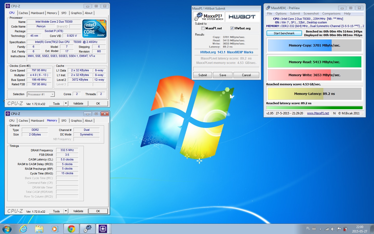
Task: Click the Memory-Write result bar
Action: (315, 75)
